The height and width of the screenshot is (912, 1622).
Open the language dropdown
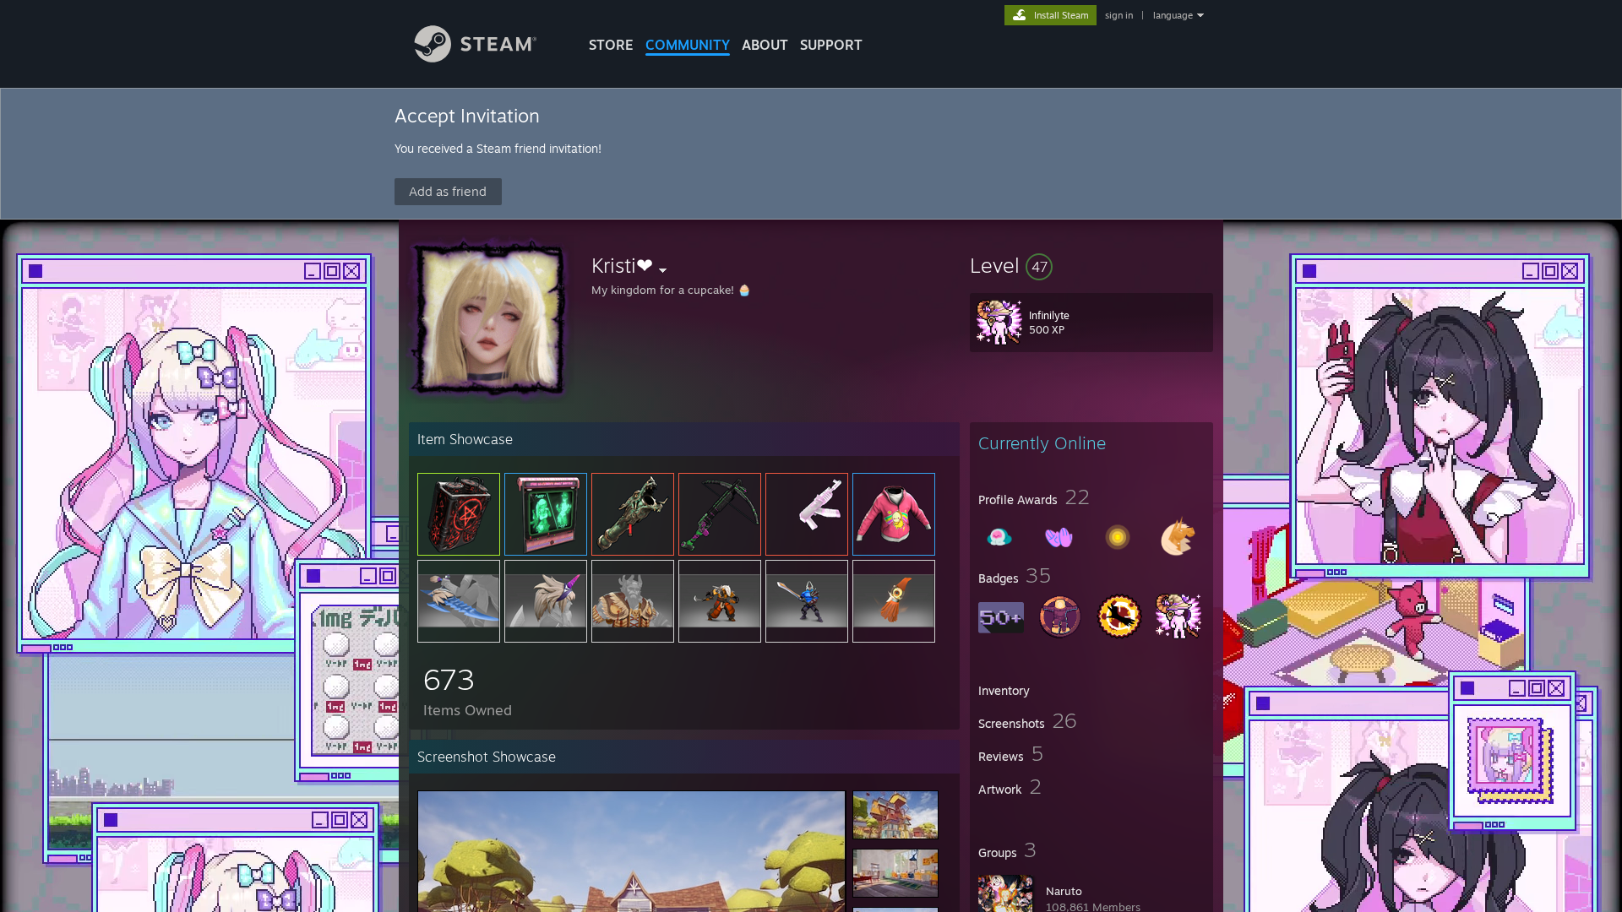[1178, 15]
